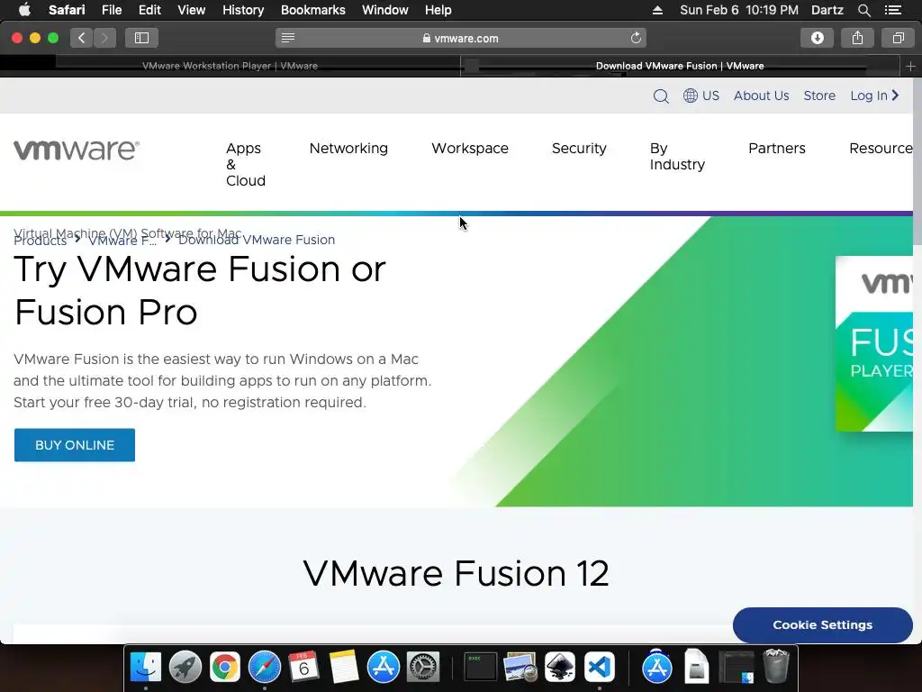Select the Download VMware Fusion tab

pos(680,66)
